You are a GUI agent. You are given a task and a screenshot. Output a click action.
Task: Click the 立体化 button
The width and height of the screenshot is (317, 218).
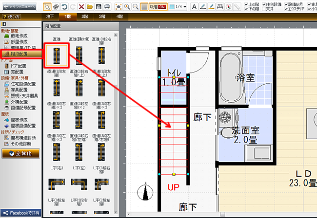(20, 154)
